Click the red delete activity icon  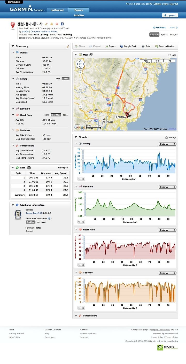tap(57, 24)
